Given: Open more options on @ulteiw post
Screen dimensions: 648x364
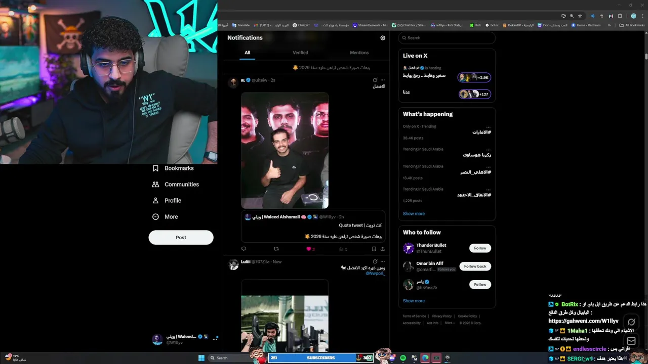Looking at the screenshot, I should (x=383, y=80).
